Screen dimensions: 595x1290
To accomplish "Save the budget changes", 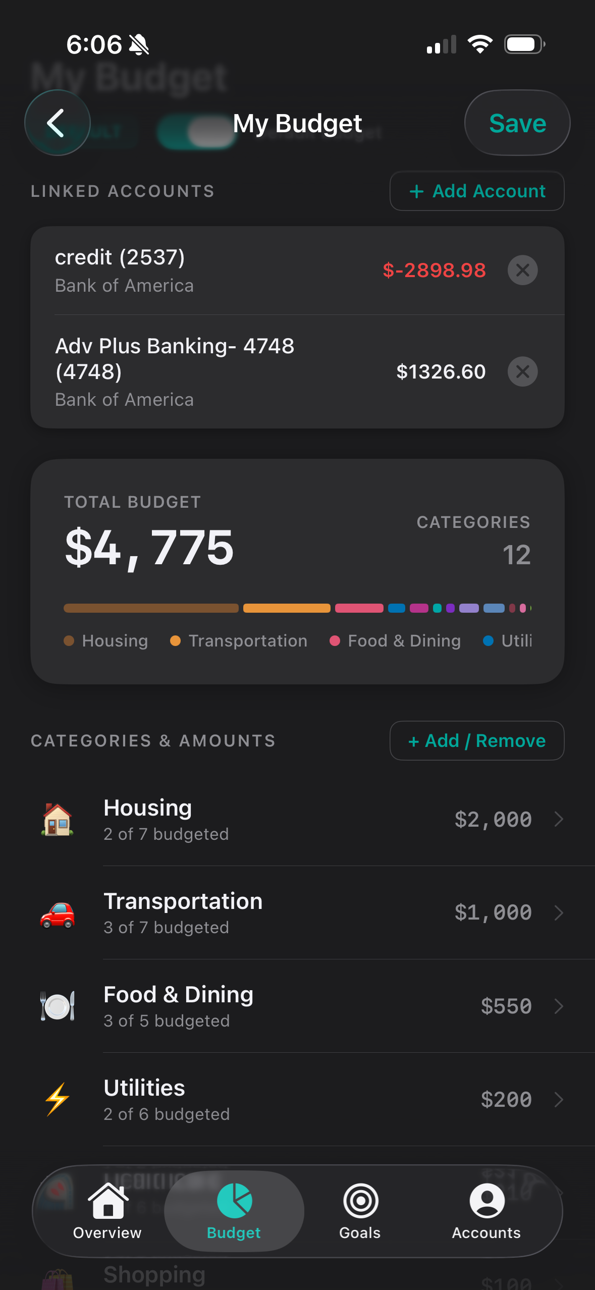I will tap(517, 123).
